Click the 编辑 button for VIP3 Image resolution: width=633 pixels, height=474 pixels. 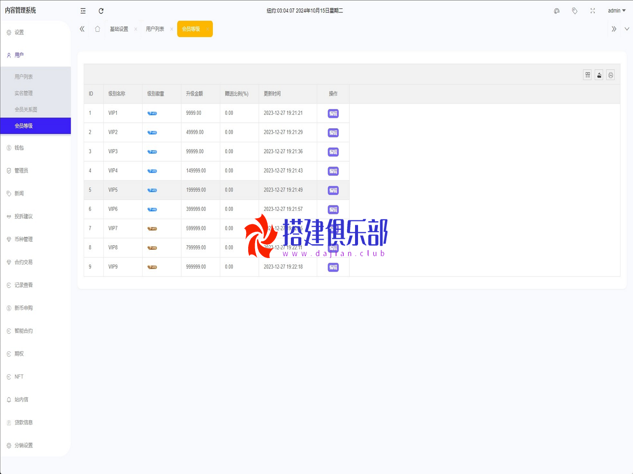click(333, 152)
